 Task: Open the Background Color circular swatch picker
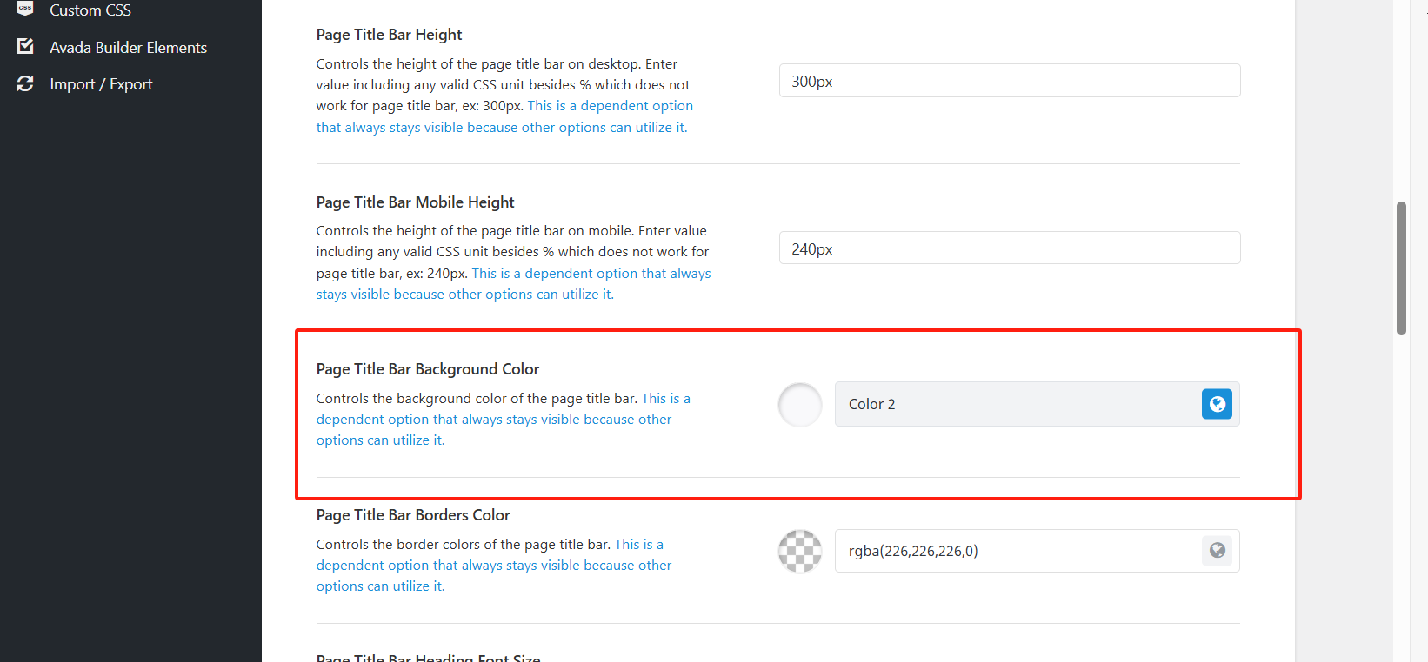pos(800,405)
